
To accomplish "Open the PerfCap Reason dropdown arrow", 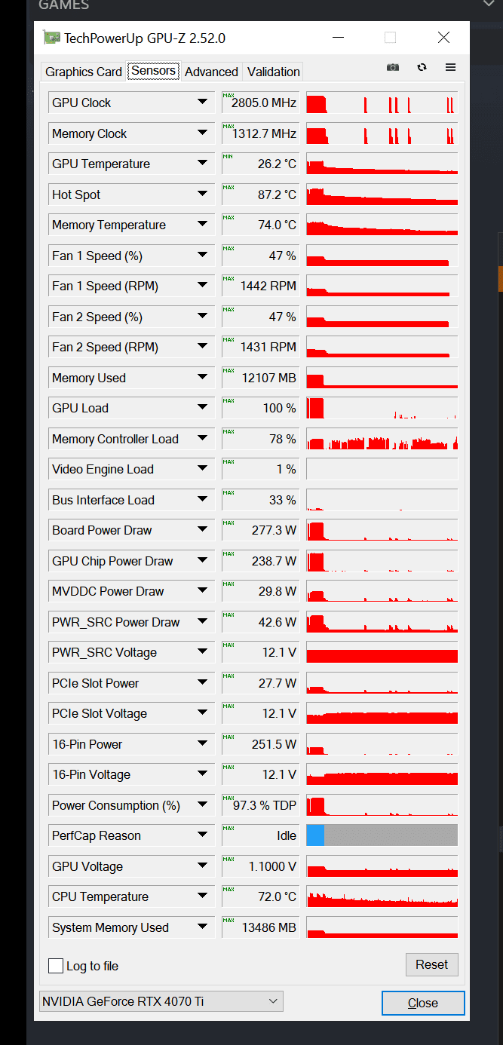I will coord(202,835).
